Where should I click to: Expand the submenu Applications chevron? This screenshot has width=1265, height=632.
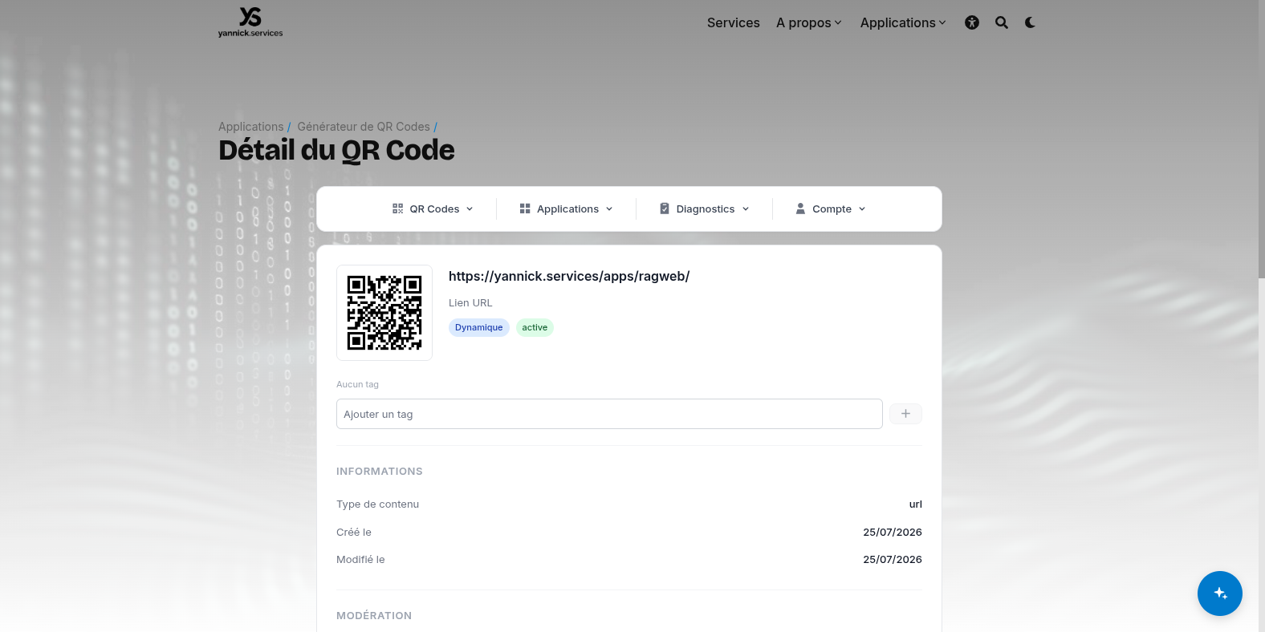609,209
